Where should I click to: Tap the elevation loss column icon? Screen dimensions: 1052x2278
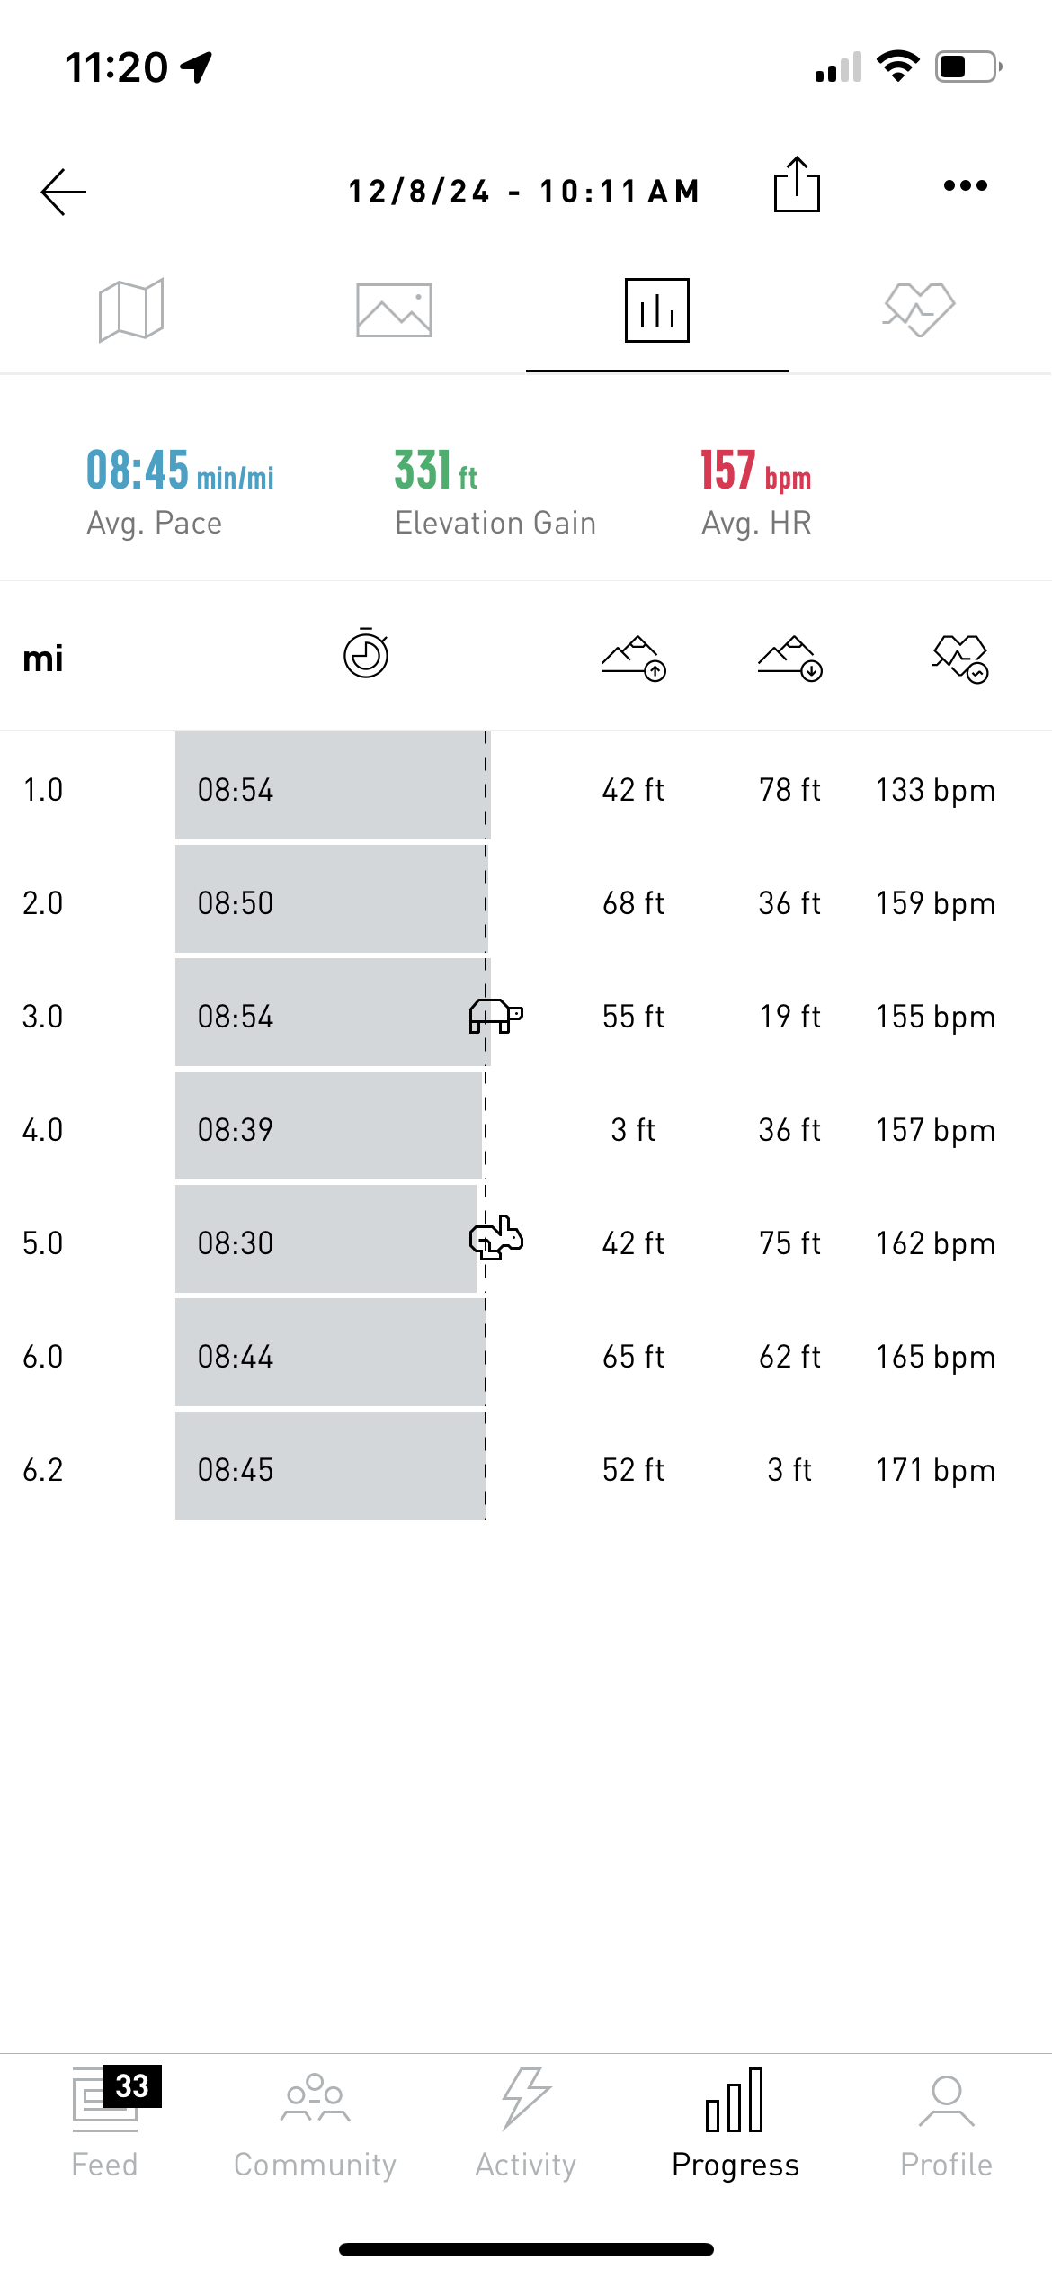point(790,659)
